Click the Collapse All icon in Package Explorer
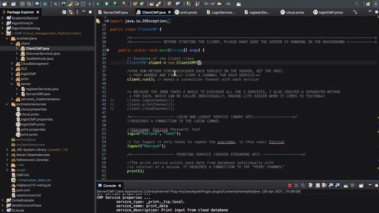The image size is (379, 213). [x=64, y=12]
